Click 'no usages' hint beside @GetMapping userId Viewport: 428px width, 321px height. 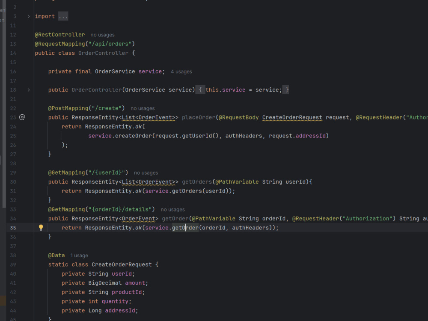(146, 173)
